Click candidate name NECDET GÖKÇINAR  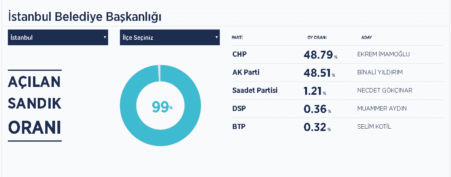(x=385, y=90)
